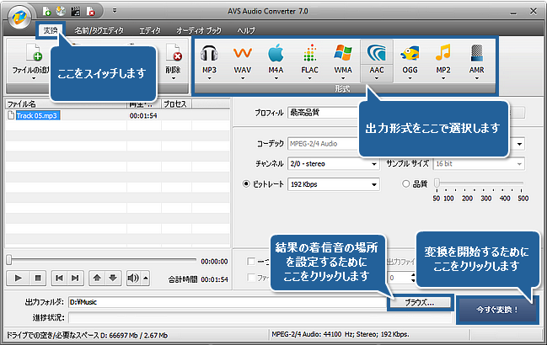
Task: Open the 16 bit サンプル サイズ dropdown
Action: 480,163
